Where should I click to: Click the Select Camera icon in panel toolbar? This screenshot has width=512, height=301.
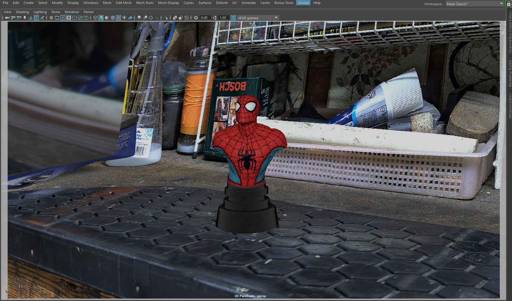point(7,18)
